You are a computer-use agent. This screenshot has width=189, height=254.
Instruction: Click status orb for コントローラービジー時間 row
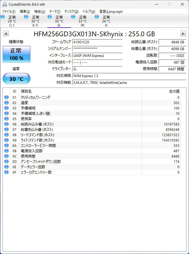pyautogui.click(x=6, y=145)
